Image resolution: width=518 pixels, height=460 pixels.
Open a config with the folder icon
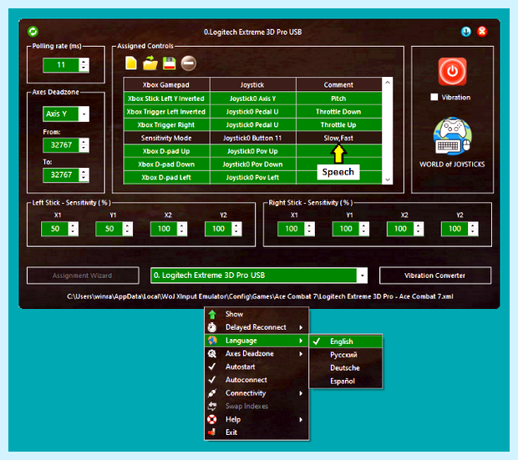click(x=150, y=63)
